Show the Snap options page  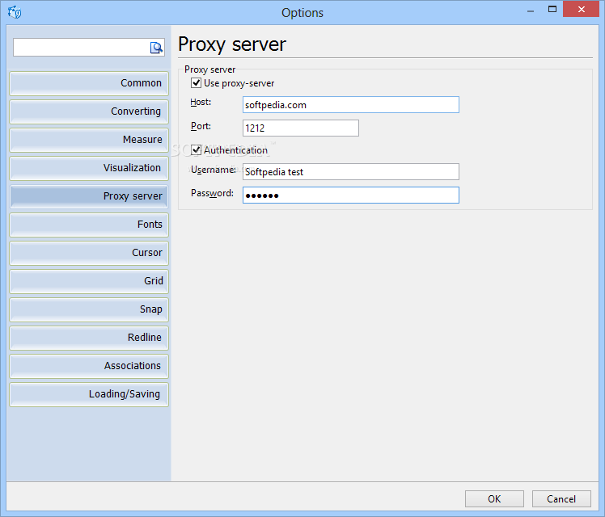[89, 309]
